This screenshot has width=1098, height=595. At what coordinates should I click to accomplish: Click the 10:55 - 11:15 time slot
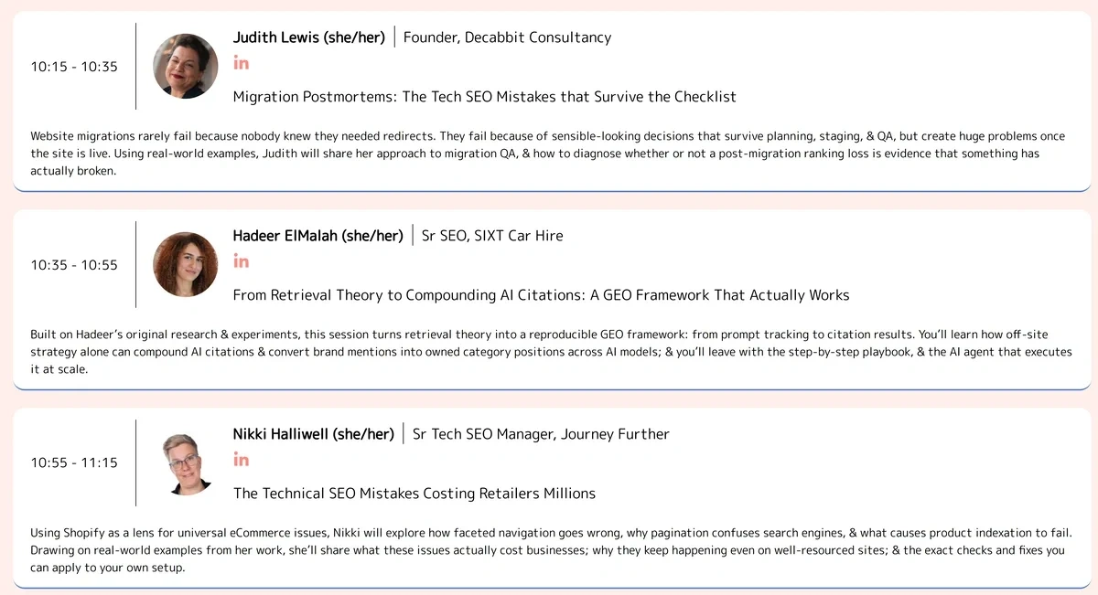(74, 462)
